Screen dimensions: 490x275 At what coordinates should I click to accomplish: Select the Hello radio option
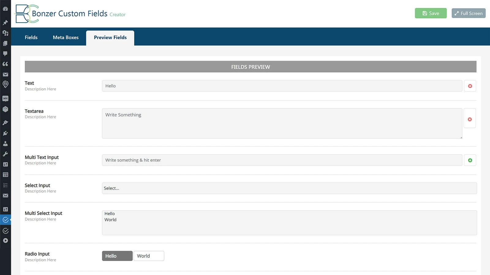click(x=117, y=256)
